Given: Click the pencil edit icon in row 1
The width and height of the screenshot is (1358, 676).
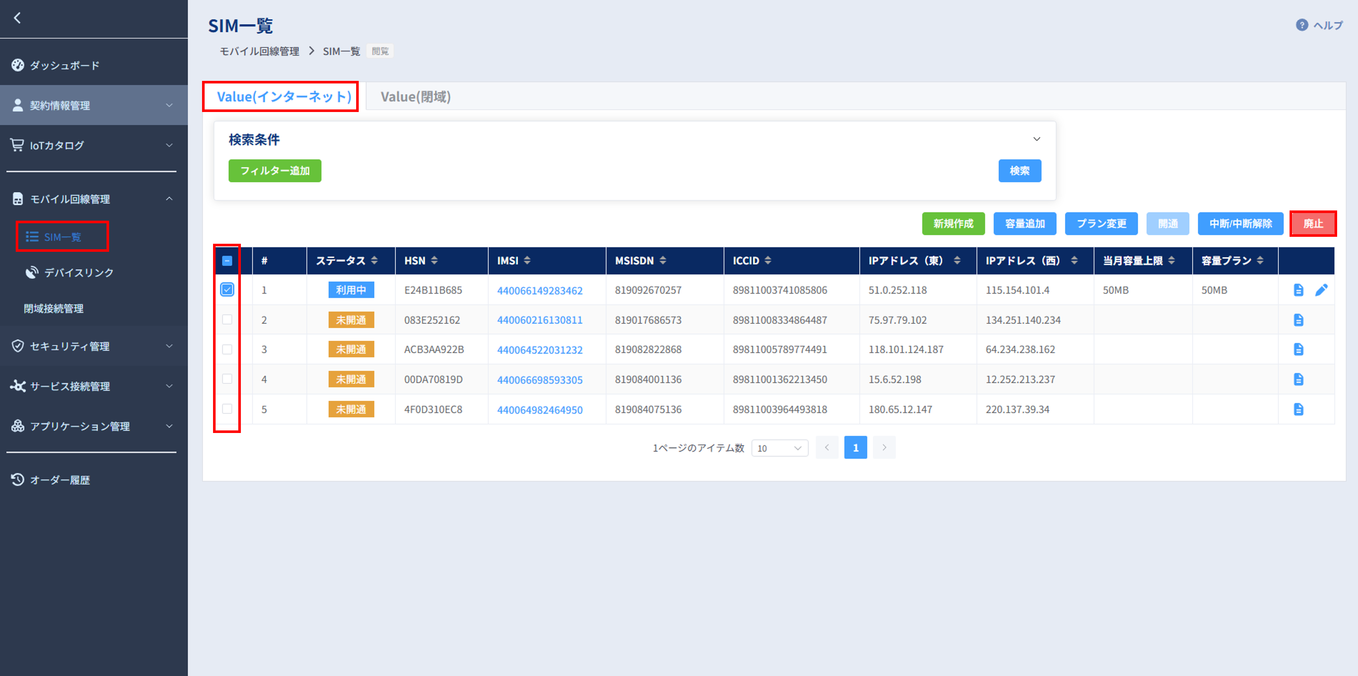Looking at the screenshot, I should [x=1321, y=290].
